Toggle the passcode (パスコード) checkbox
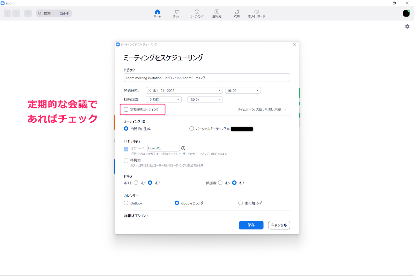414x276 pixels. (x=126, y=149)
